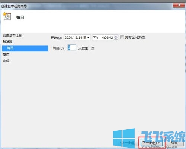
Task: Increase the start time with up arrow
Action: click(116, 36)
